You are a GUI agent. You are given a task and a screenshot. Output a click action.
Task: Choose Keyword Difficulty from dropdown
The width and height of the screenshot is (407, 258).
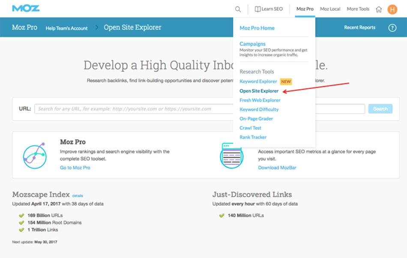click(x=259, y=110)
